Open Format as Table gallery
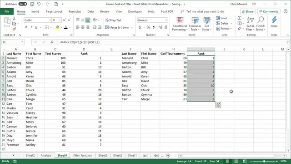 [x=195, y=24]
